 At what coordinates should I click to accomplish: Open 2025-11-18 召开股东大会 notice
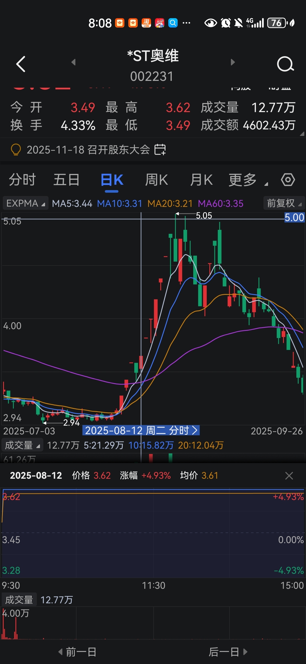coord(88,150)
